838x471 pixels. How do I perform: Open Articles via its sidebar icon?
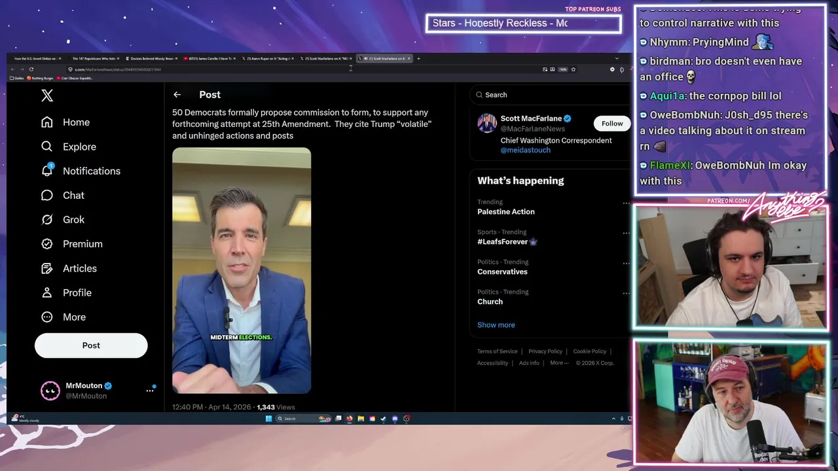click(47, 268)
